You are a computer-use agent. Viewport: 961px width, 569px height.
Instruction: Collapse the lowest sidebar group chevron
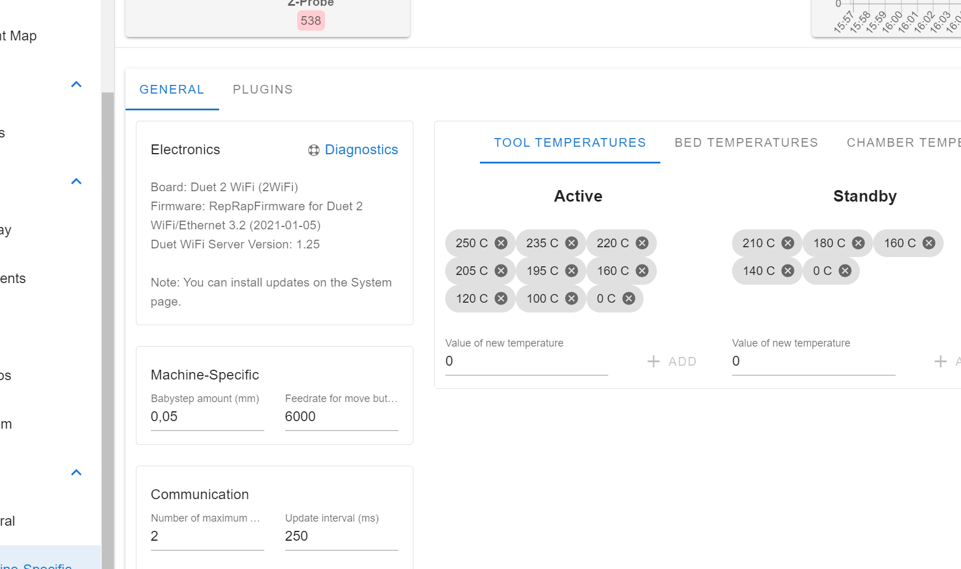[x=76, y=473]
